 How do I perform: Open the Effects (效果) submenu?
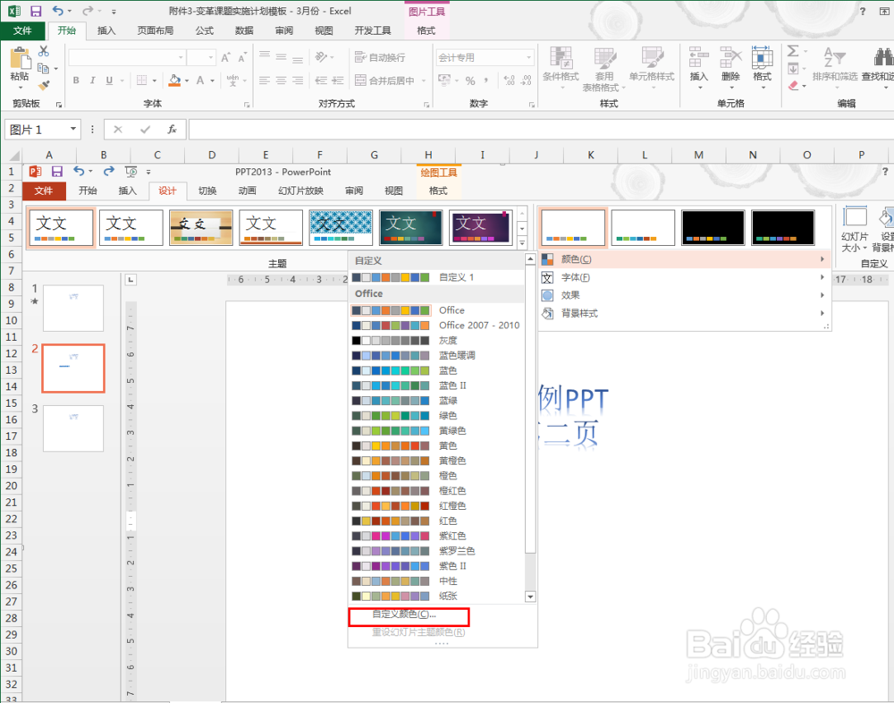pyautogui.click(x=685, y=295)
